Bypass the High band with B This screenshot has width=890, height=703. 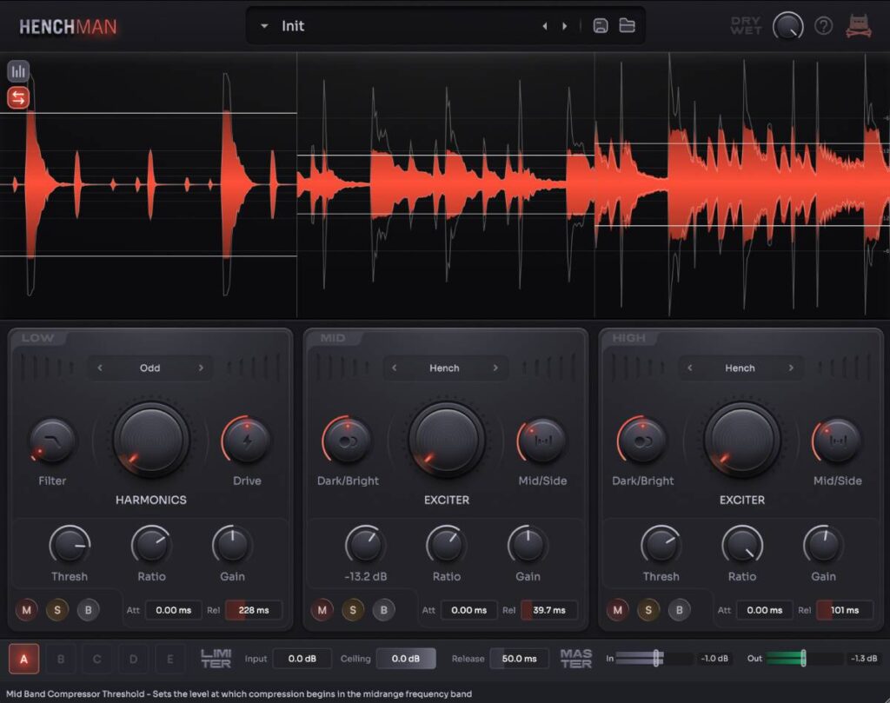click(679, 610)
